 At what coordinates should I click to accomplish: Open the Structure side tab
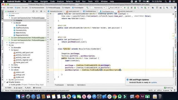3,45
